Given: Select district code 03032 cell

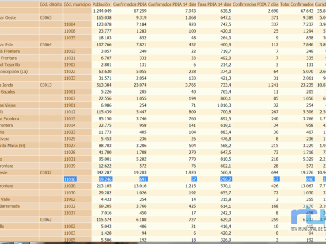Looking at the screenshot, I should (x=46, y=172).
